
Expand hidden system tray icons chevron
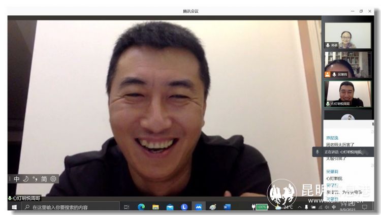click(300, 207)
